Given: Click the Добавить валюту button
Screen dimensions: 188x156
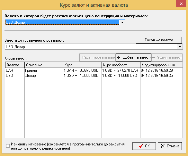Looking at the screenshot, I should (134, 57).
